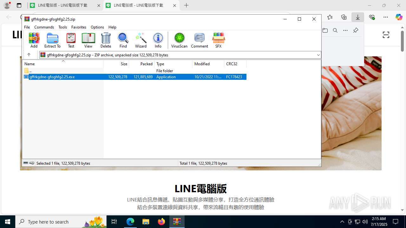Open a new browser tab
This screenshot has height=228, width=406.
pos(187,5)
